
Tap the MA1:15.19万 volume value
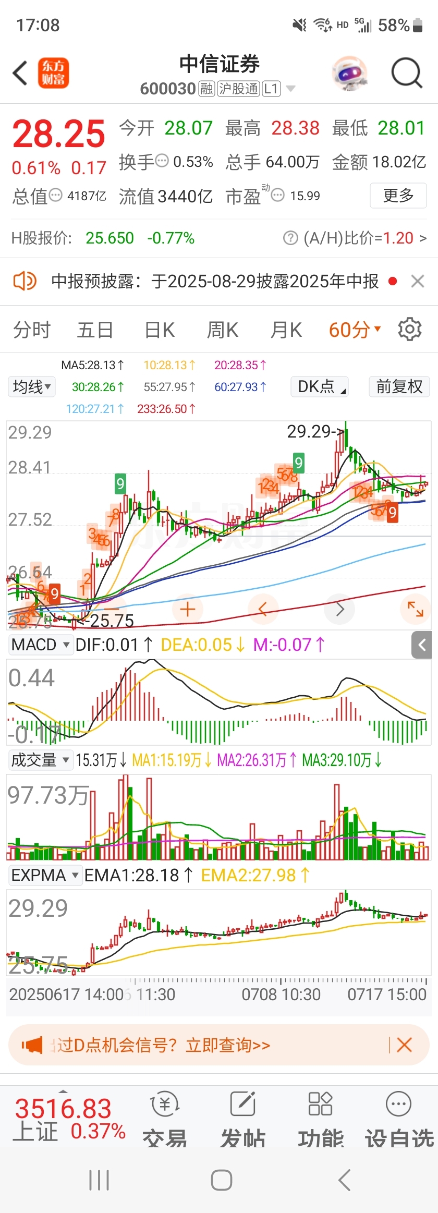click(172, 760)
